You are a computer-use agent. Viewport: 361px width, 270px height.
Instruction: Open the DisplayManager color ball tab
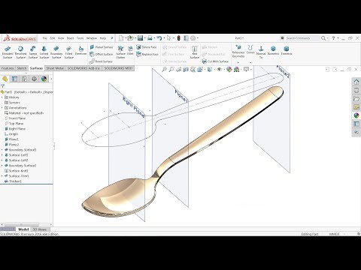44,79
